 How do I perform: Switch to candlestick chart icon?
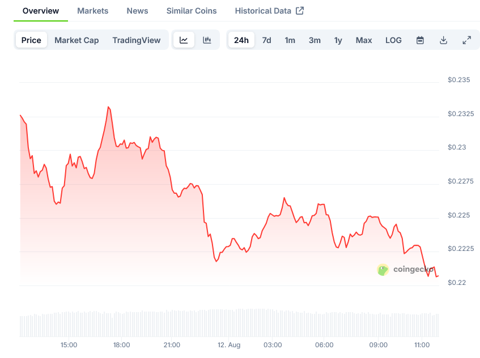pyautogui.click(x=207, y=40)
